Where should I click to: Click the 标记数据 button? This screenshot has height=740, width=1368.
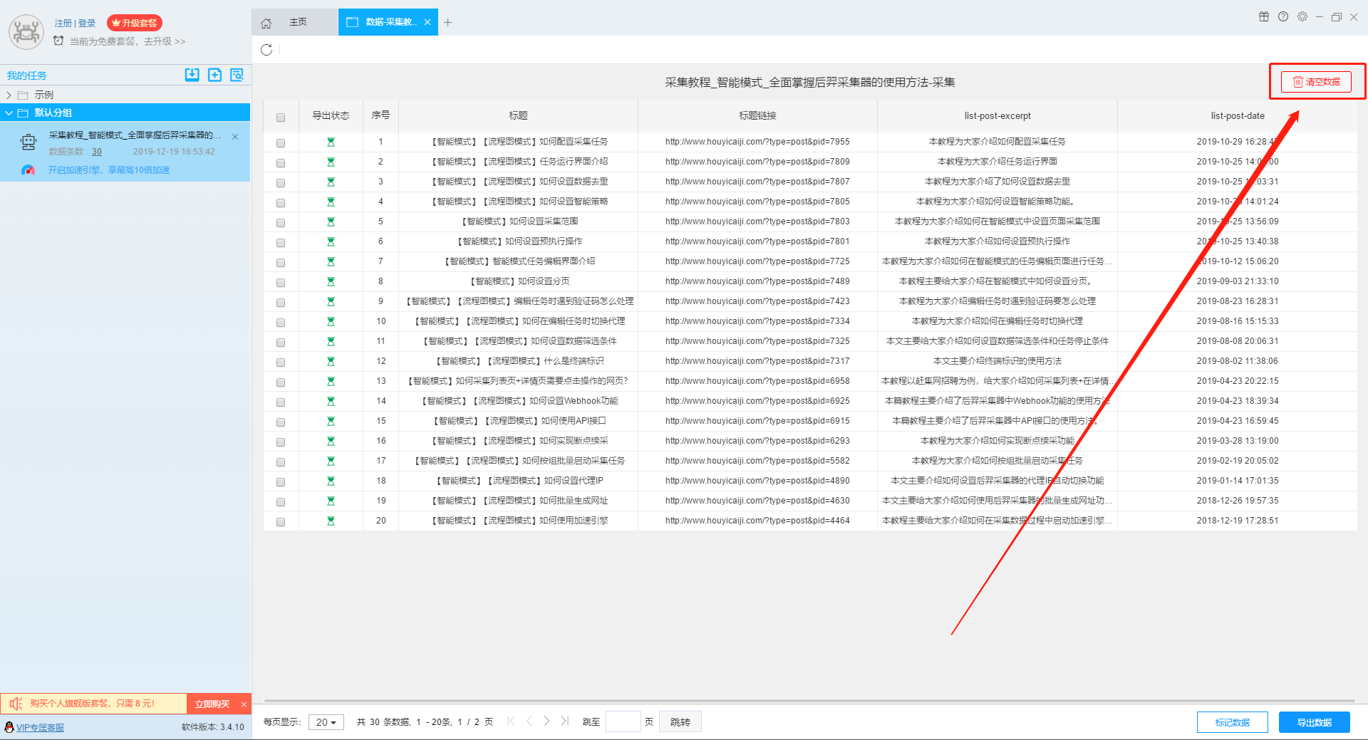[1233, 722]
